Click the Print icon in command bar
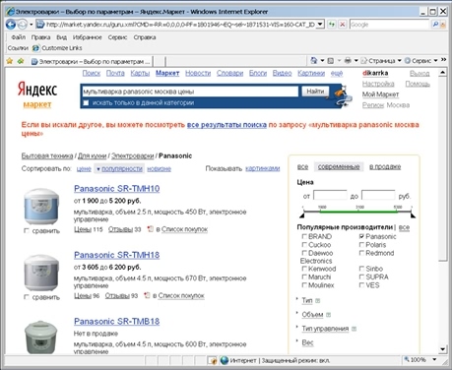 pos(348,60)
